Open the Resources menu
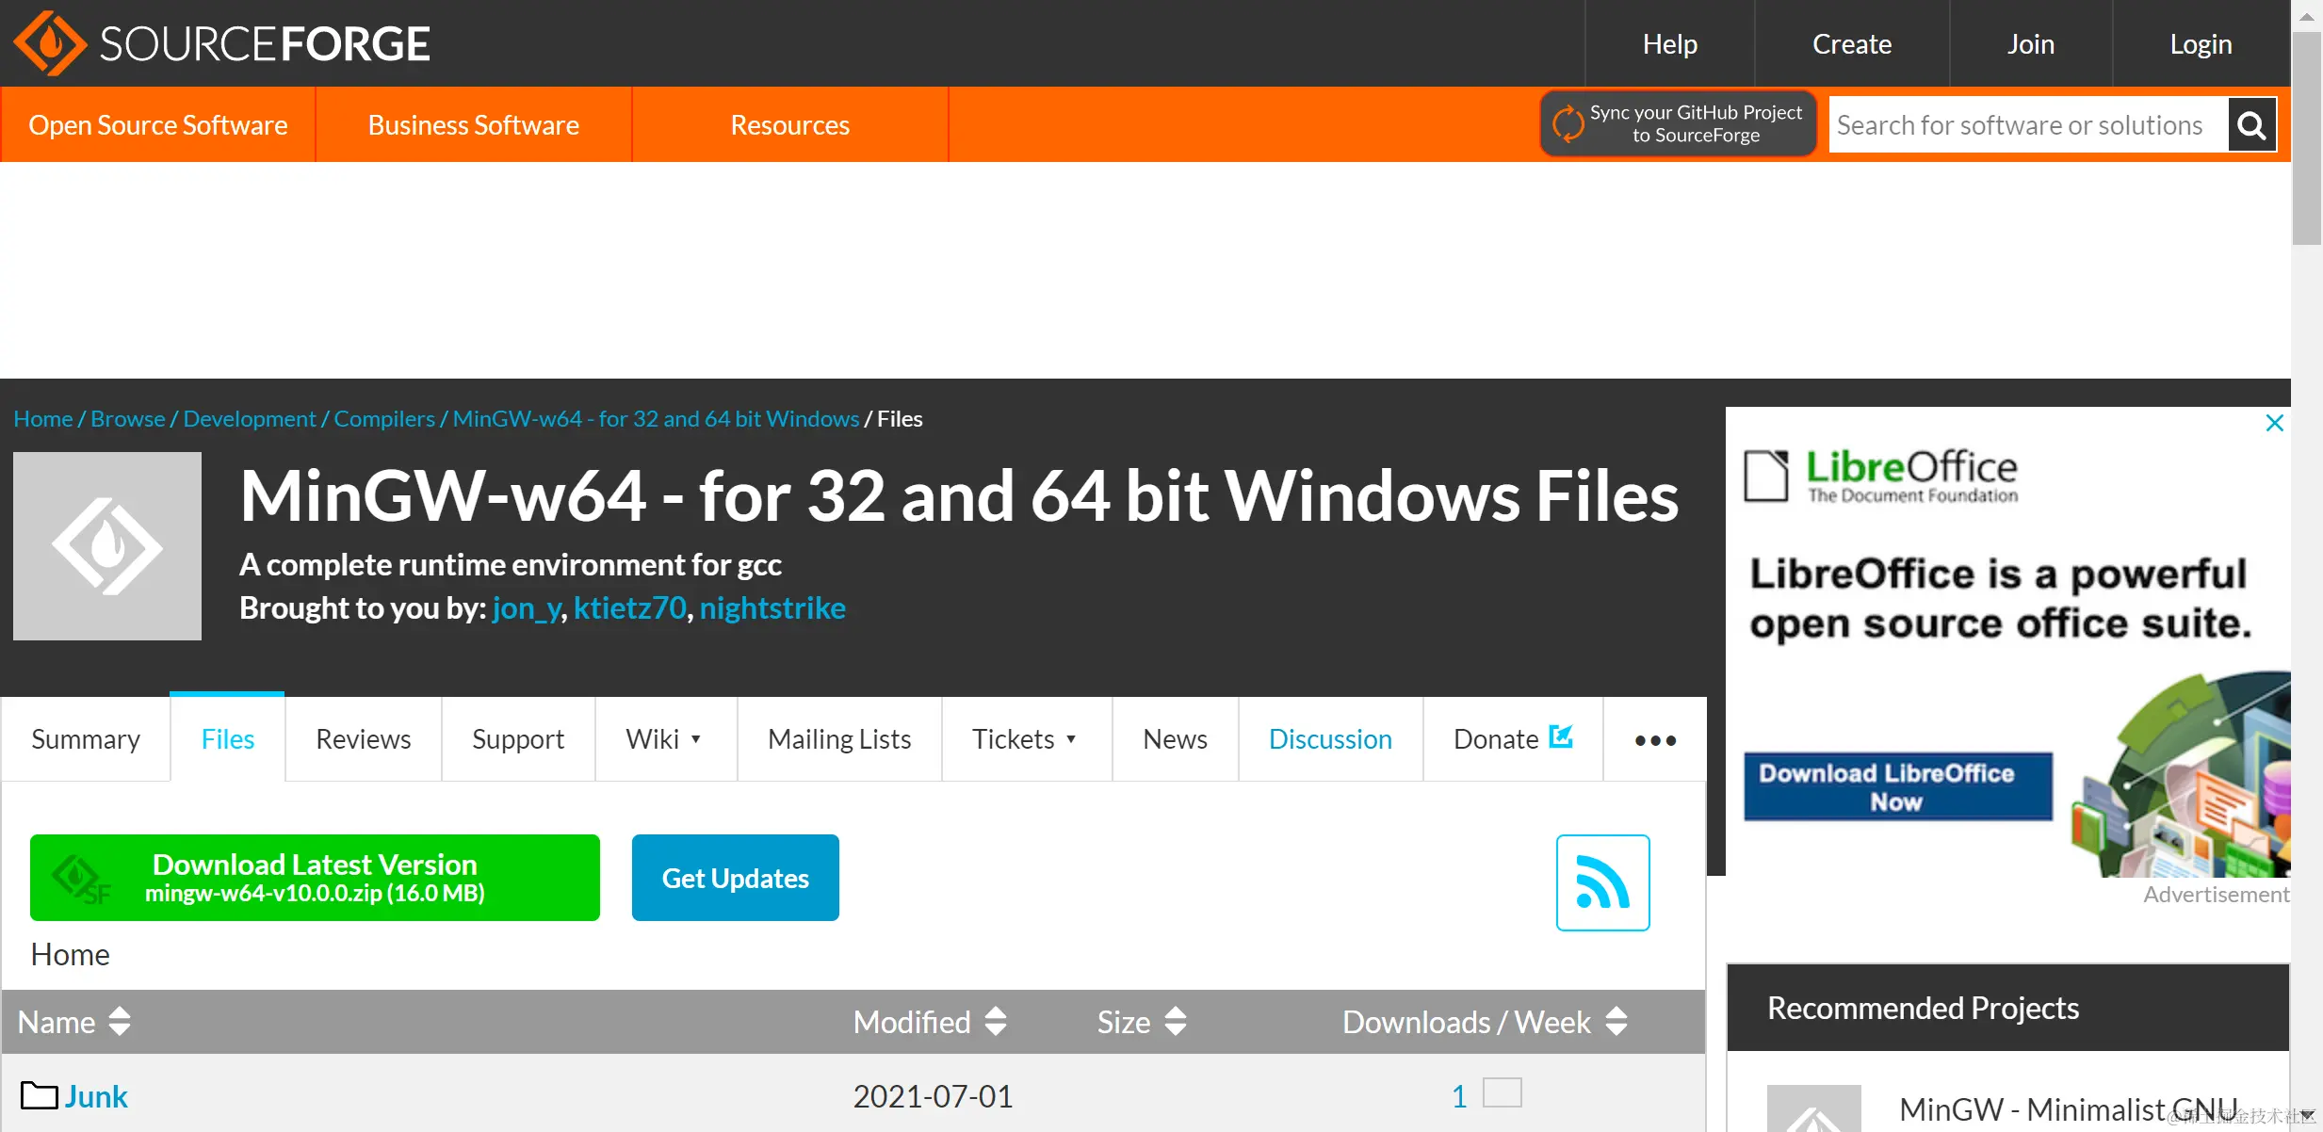Image resolution: width=2323 pixels, height=1132 pixels. 790,124
